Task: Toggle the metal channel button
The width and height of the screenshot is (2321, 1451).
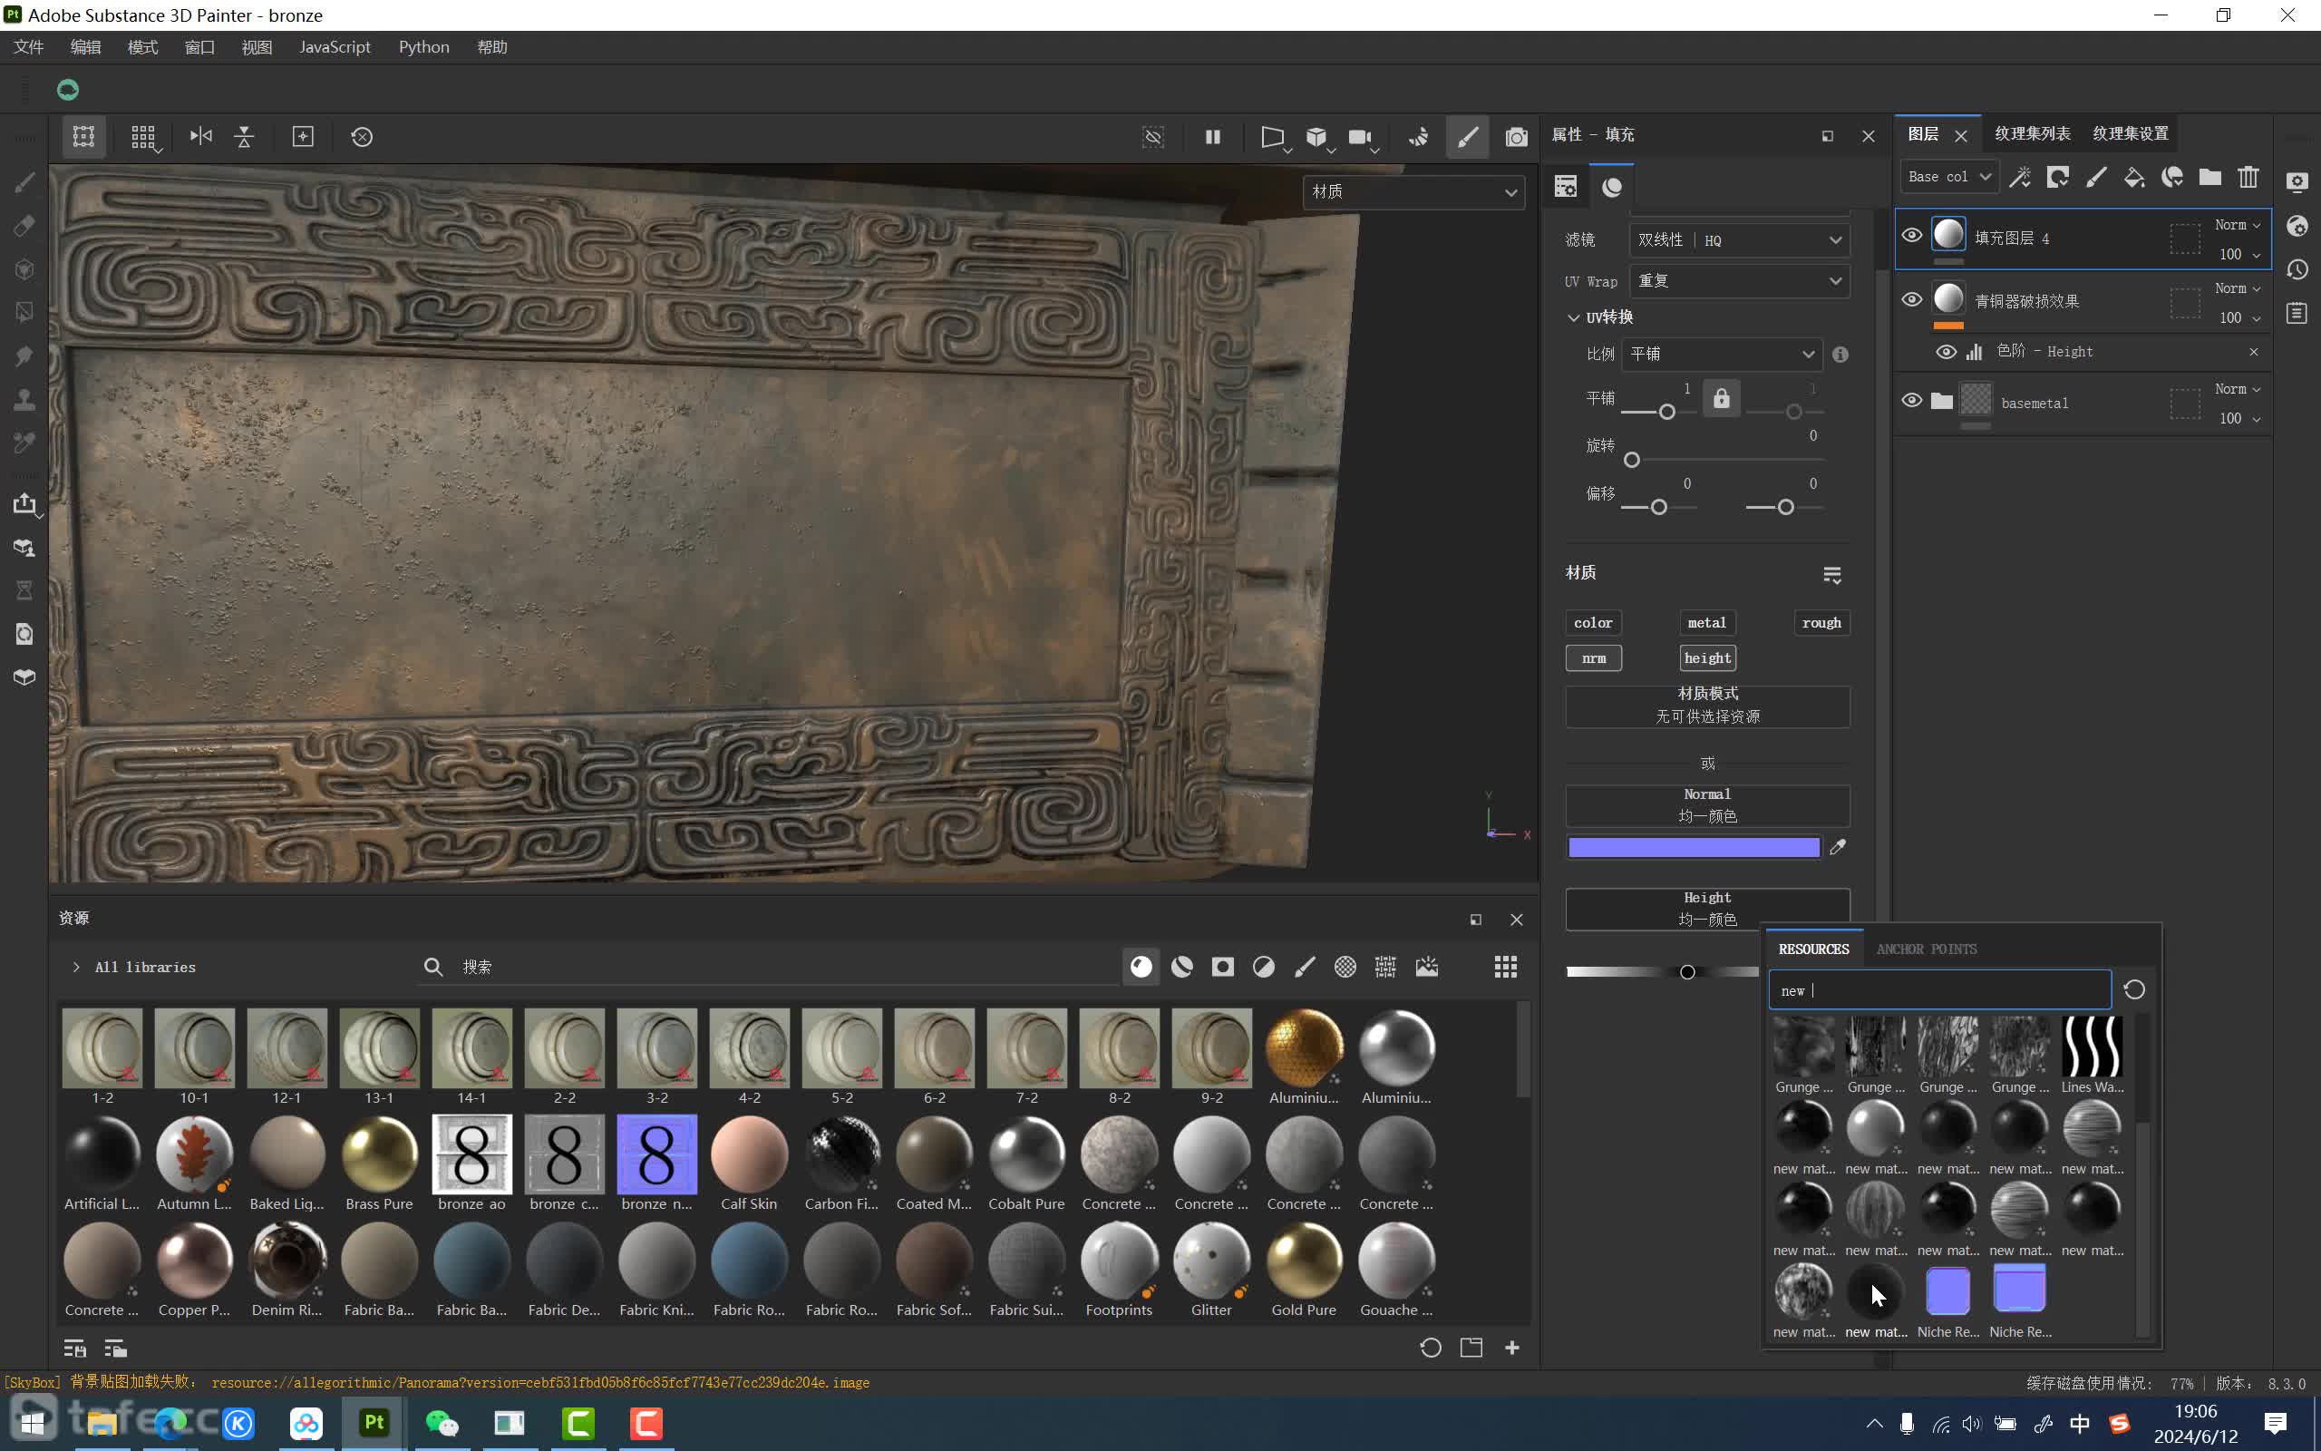Action: 1707,623
